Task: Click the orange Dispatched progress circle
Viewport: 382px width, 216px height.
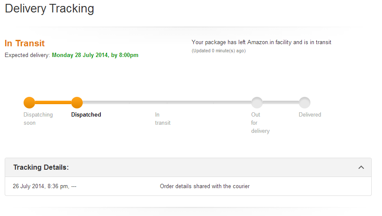Action: click(x=77, y=103)
